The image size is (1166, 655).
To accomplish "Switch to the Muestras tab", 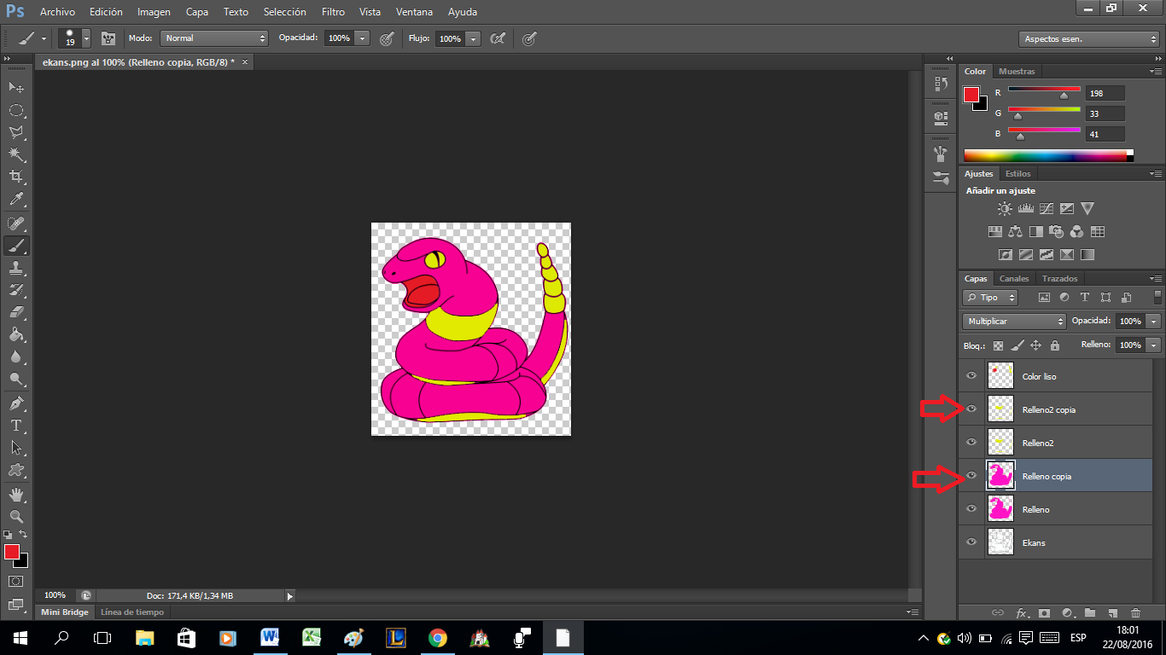I will [x=1017, y=72].
